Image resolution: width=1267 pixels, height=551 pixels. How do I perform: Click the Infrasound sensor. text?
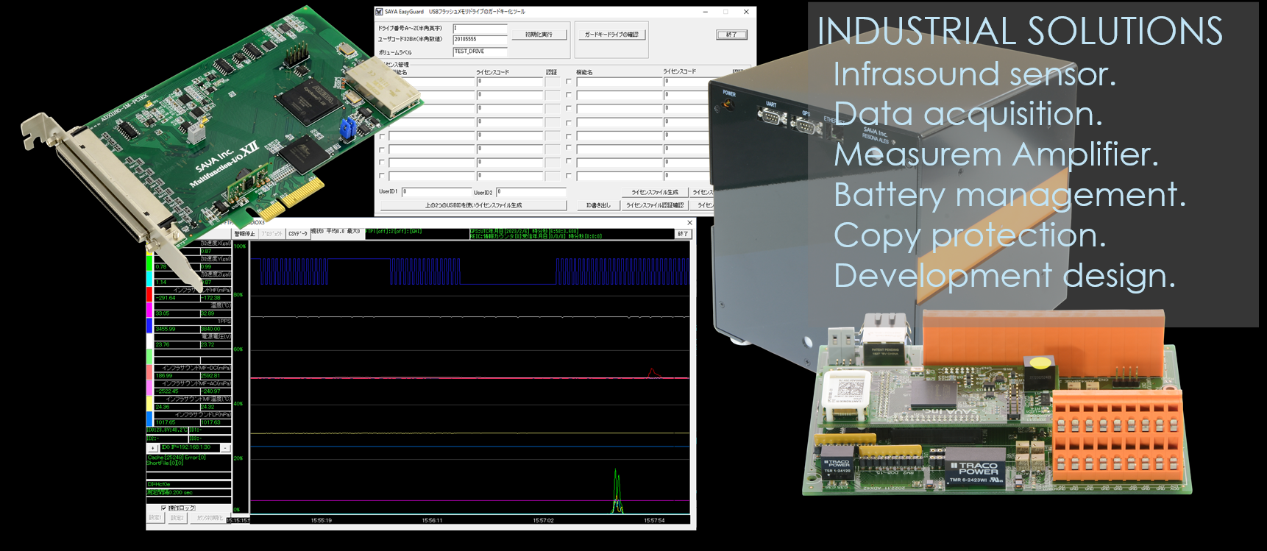(x=975, y=74)
